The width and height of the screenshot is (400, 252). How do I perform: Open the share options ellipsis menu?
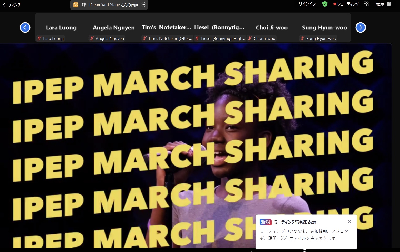pyautogui.click(x=143, y=5)
